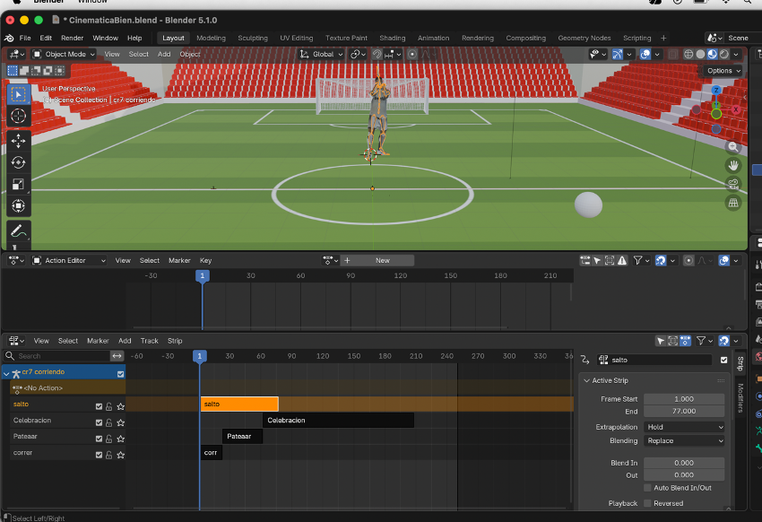Mute the Celebracion track checkbox
This screenshot has width=762, height=522.
[x=100, y=421]
